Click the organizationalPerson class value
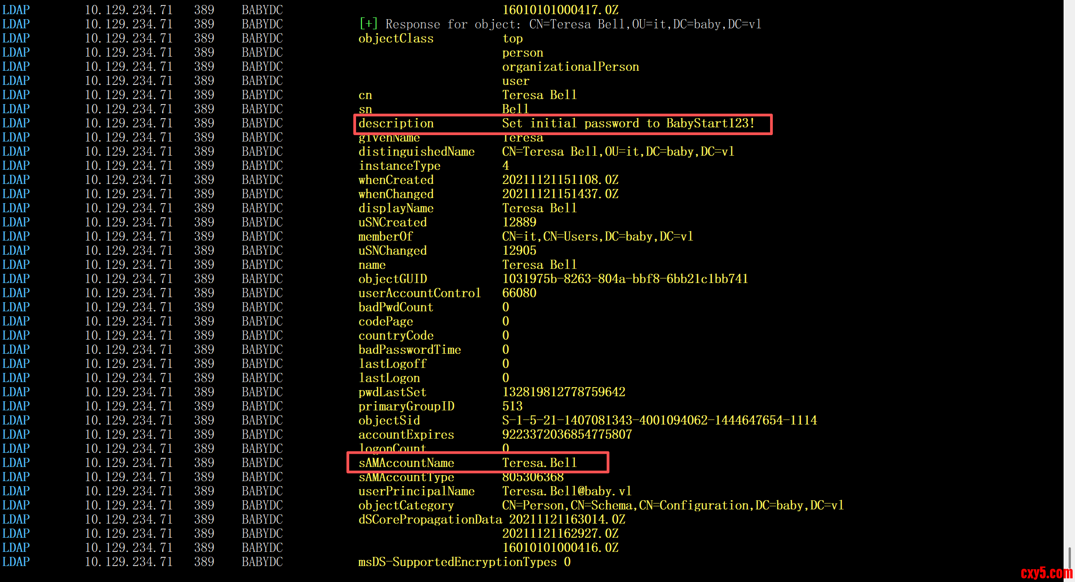The height and width of the screenshot is (582, 1075). (570, 67)
